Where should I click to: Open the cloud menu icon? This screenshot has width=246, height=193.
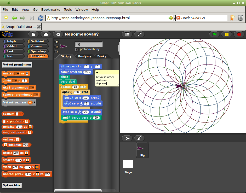pyautogui.click(x=46, y=34)
